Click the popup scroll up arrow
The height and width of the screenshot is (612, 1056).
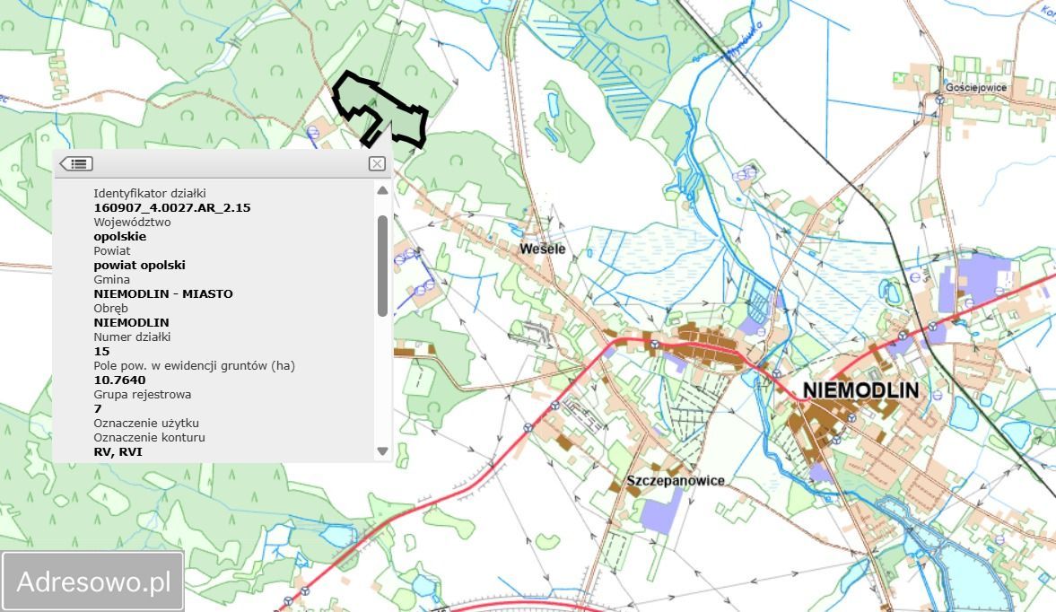[x=382, y=190]
